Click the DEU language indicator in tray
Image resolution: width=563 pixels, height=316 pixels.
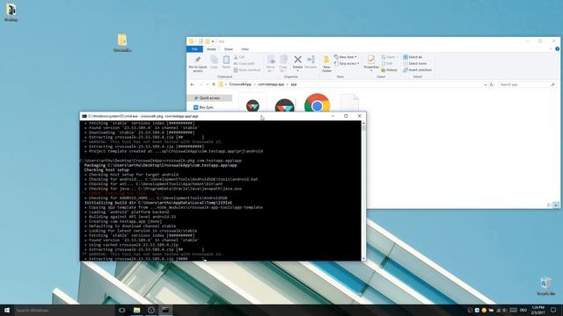pyautogui.click(x=523, y=310)
